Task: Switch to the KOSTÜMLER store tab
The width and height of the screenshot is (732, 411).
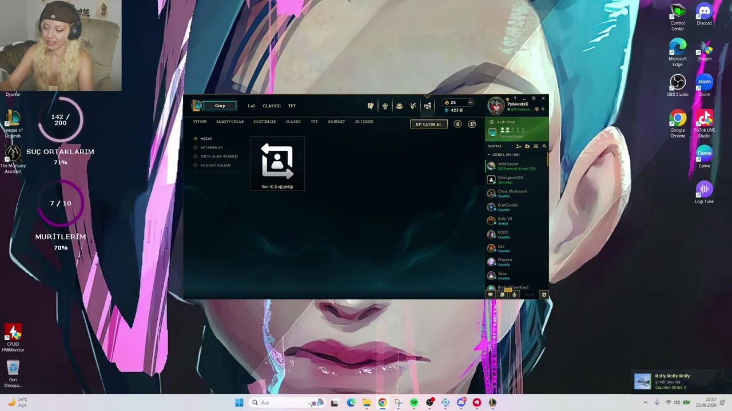Action: click(265, 122)
